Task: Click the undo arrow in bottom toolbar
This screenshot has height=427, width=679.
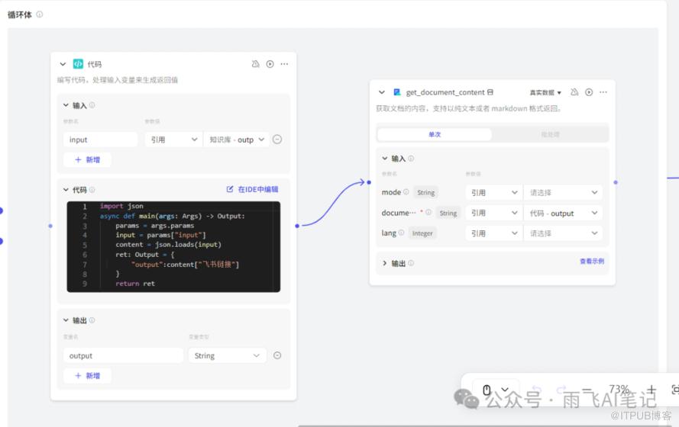Action: click(536, 390)
